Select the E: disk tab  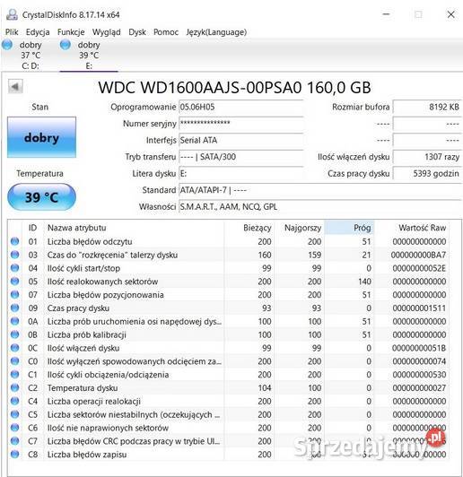click(88, 55)
